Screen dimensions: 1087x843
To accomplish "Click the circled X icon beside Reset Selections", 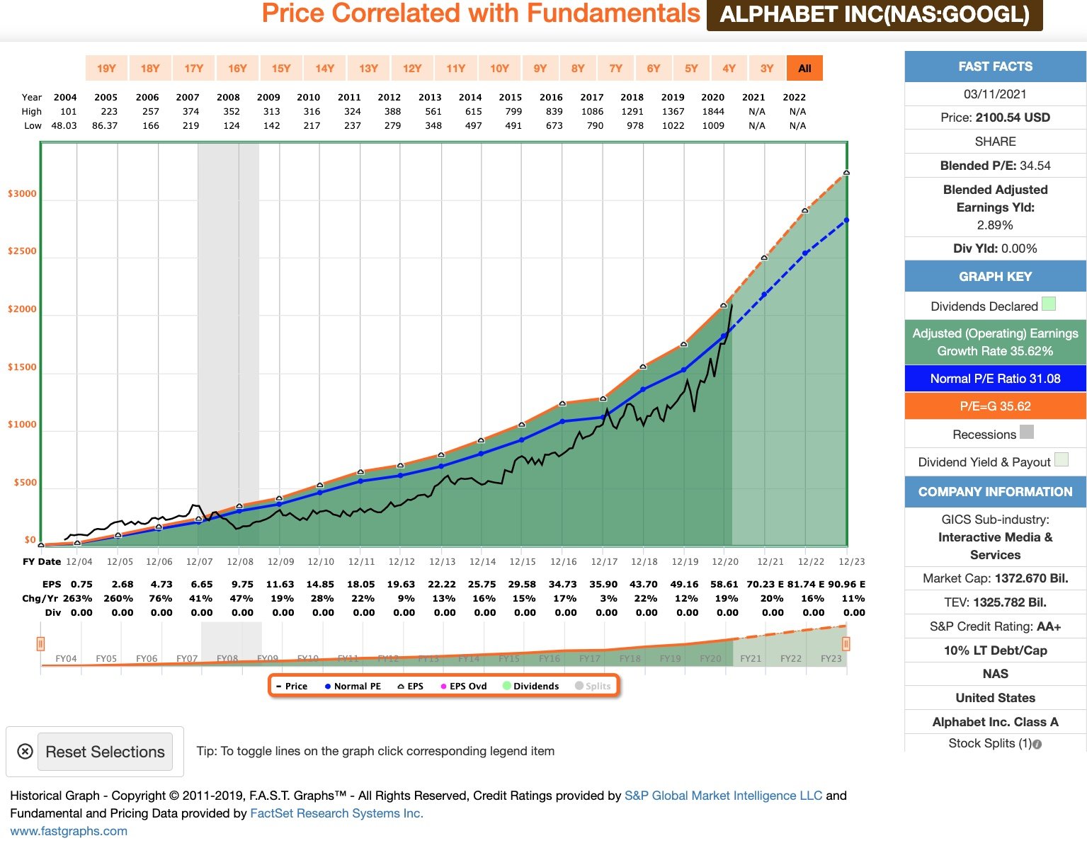I will pos(25,752).
